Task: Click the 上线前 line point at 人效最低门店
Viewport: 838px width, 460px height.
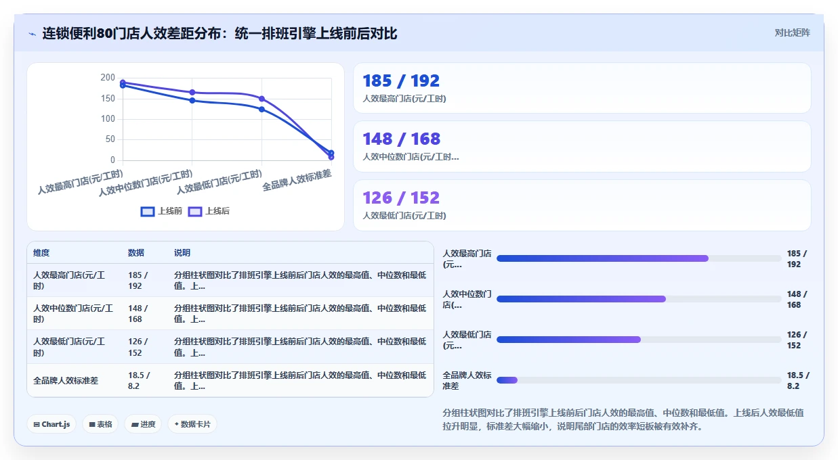Action: 261,109
